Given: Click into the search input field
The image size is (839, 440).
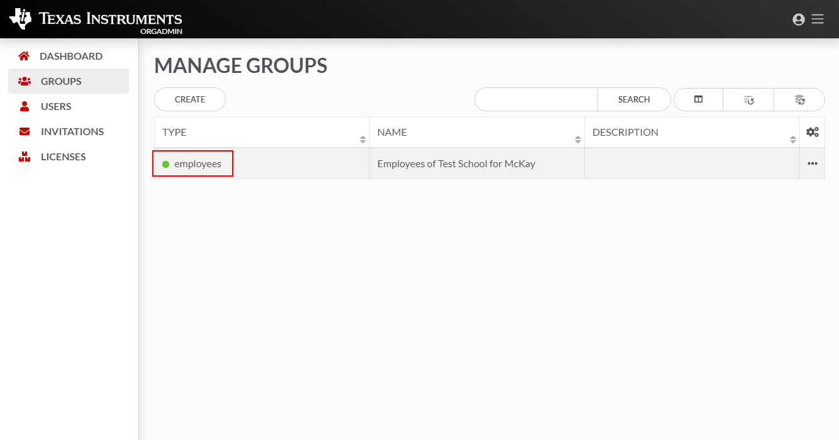Looking at the screenshot, I should point(536,99).
